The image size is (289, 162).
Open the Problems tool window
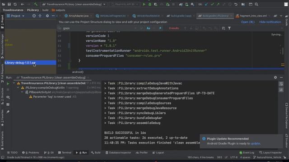(x=30, y=153)
